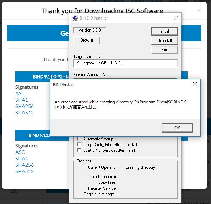
Task: Toggle the Automatic Startup checkbox
Action: tap(79, 139)
